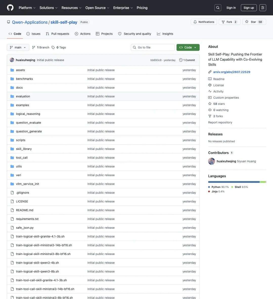Open commit hash bb693c8
The image size is (273, 299).
point(156,60)
